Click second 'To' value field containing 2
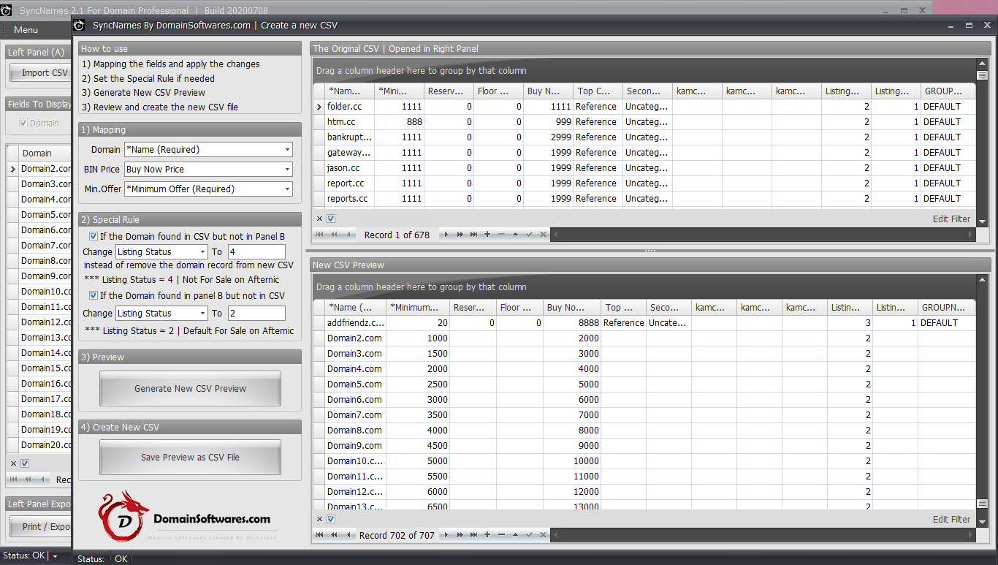998x565 pixels. [256, 313]
